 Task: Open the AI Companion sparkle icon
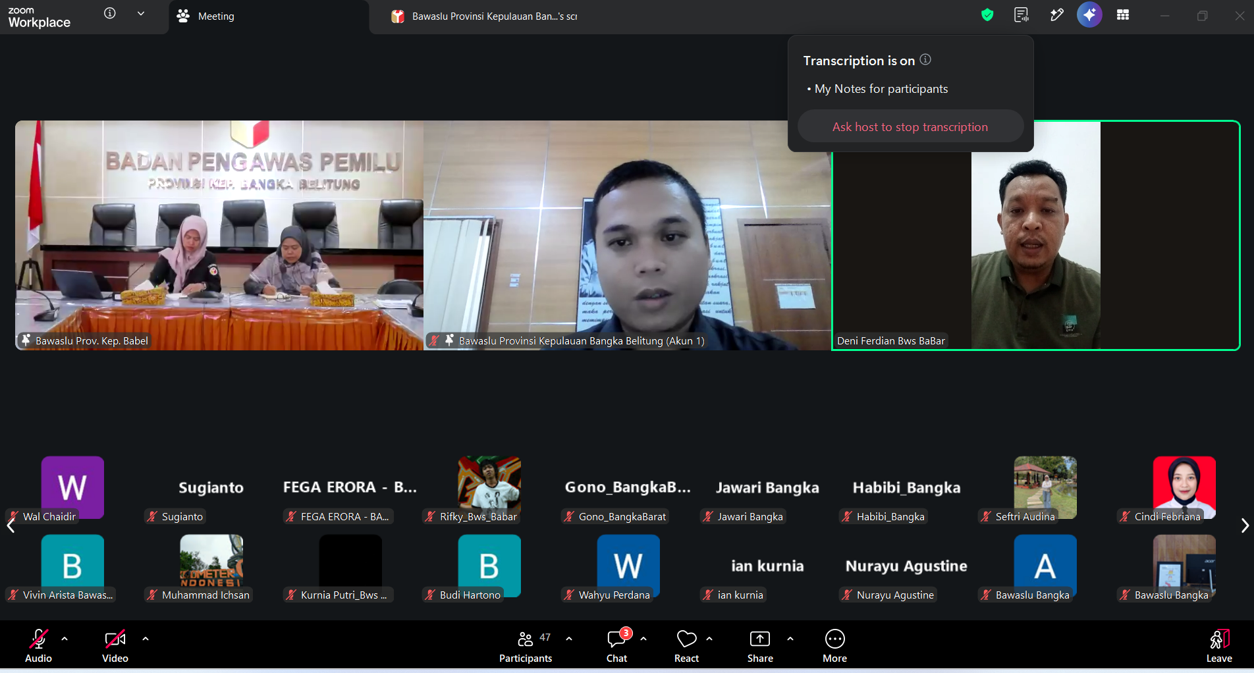click(1089, 14)
